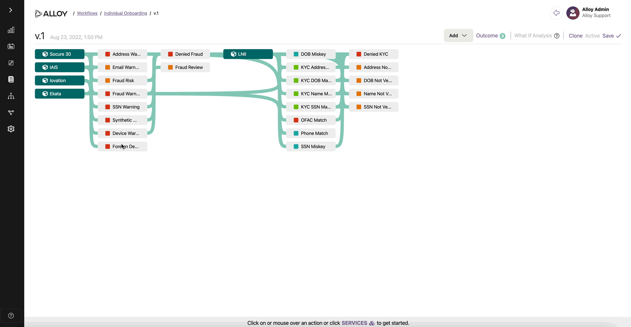This screenshot has height=327, width=631.
Task: Click the Alloy logo
Action: tap(51, 14)
